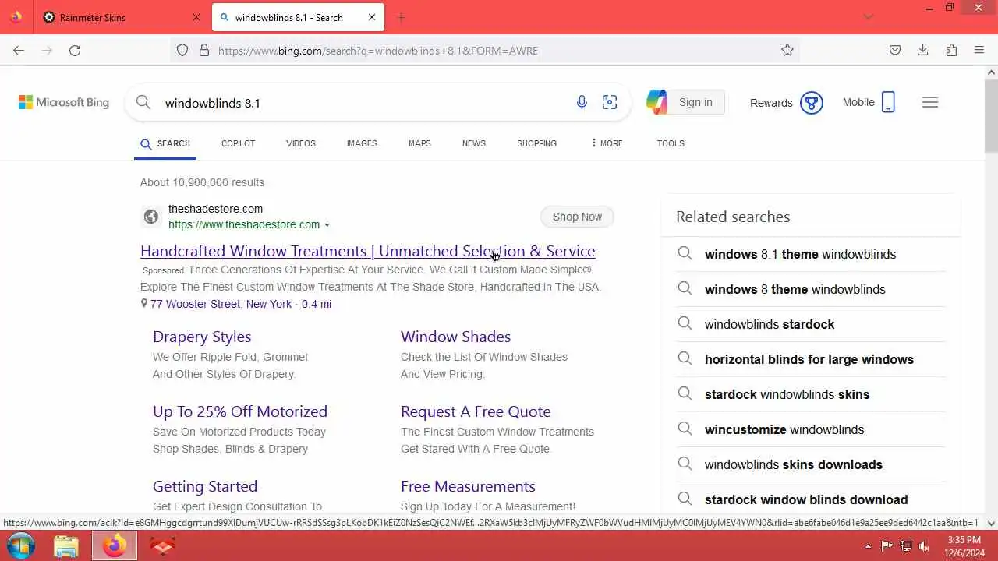Search related: windowblinds skins downloads
This screenshot has height=561, width=998.
tap(811, 464)
